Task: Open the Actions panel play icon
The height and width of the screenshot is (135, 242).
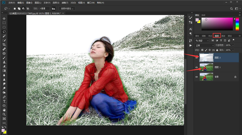Action: (x=190, y=45)
